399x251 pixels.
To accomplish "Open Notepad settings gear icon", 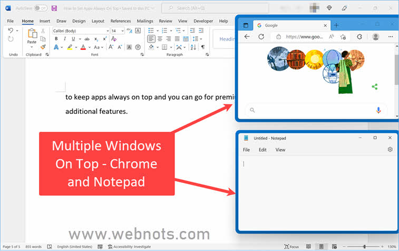I will [x=390, y=150].
